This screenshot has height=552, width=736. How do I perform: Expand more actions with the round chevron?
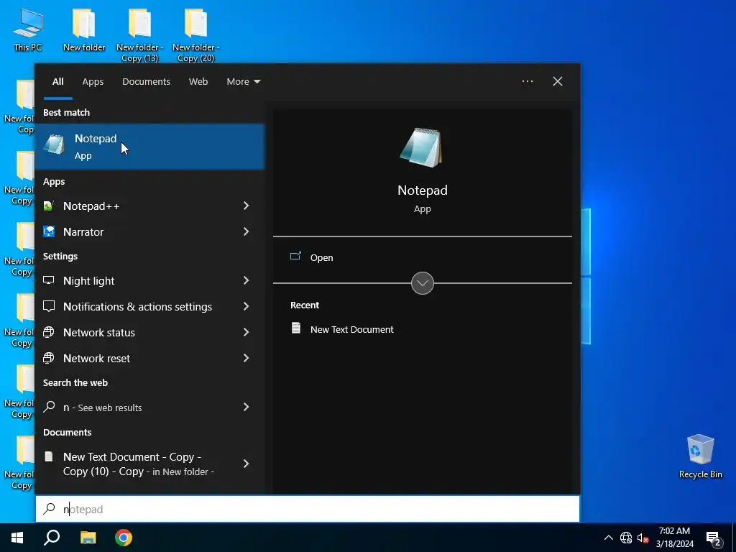click(x=422, y=283)
